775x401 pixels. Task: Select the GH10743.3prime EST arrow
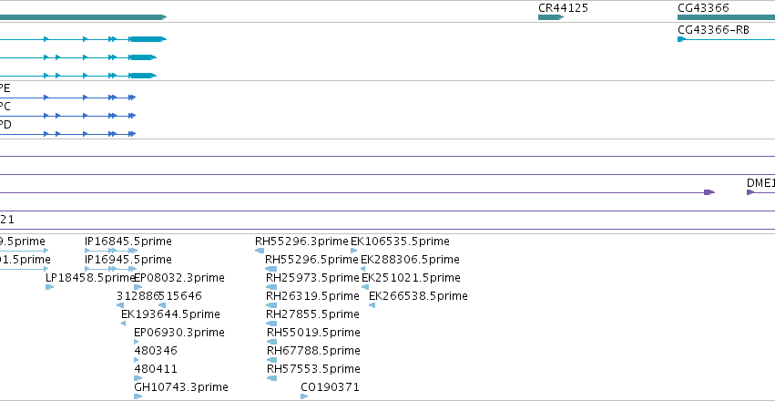(138, 396)
